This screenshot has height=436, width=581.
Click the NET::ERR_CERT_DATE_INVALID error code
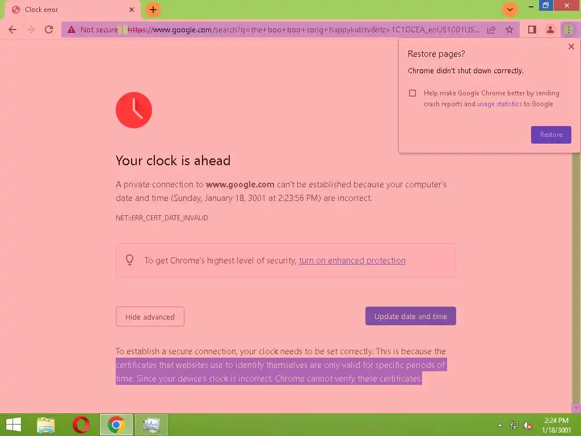[x=162, y=218]
